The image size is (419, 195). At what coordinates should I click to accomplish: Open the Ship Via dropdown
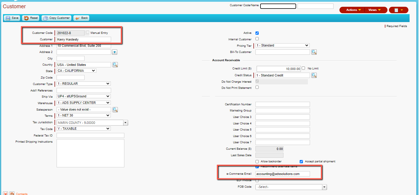pyautogui.click(x=84, y=96)
